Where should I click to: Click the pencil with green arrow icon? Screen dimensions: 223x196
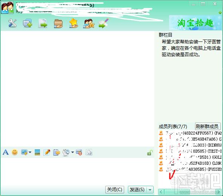pos(104,23)
